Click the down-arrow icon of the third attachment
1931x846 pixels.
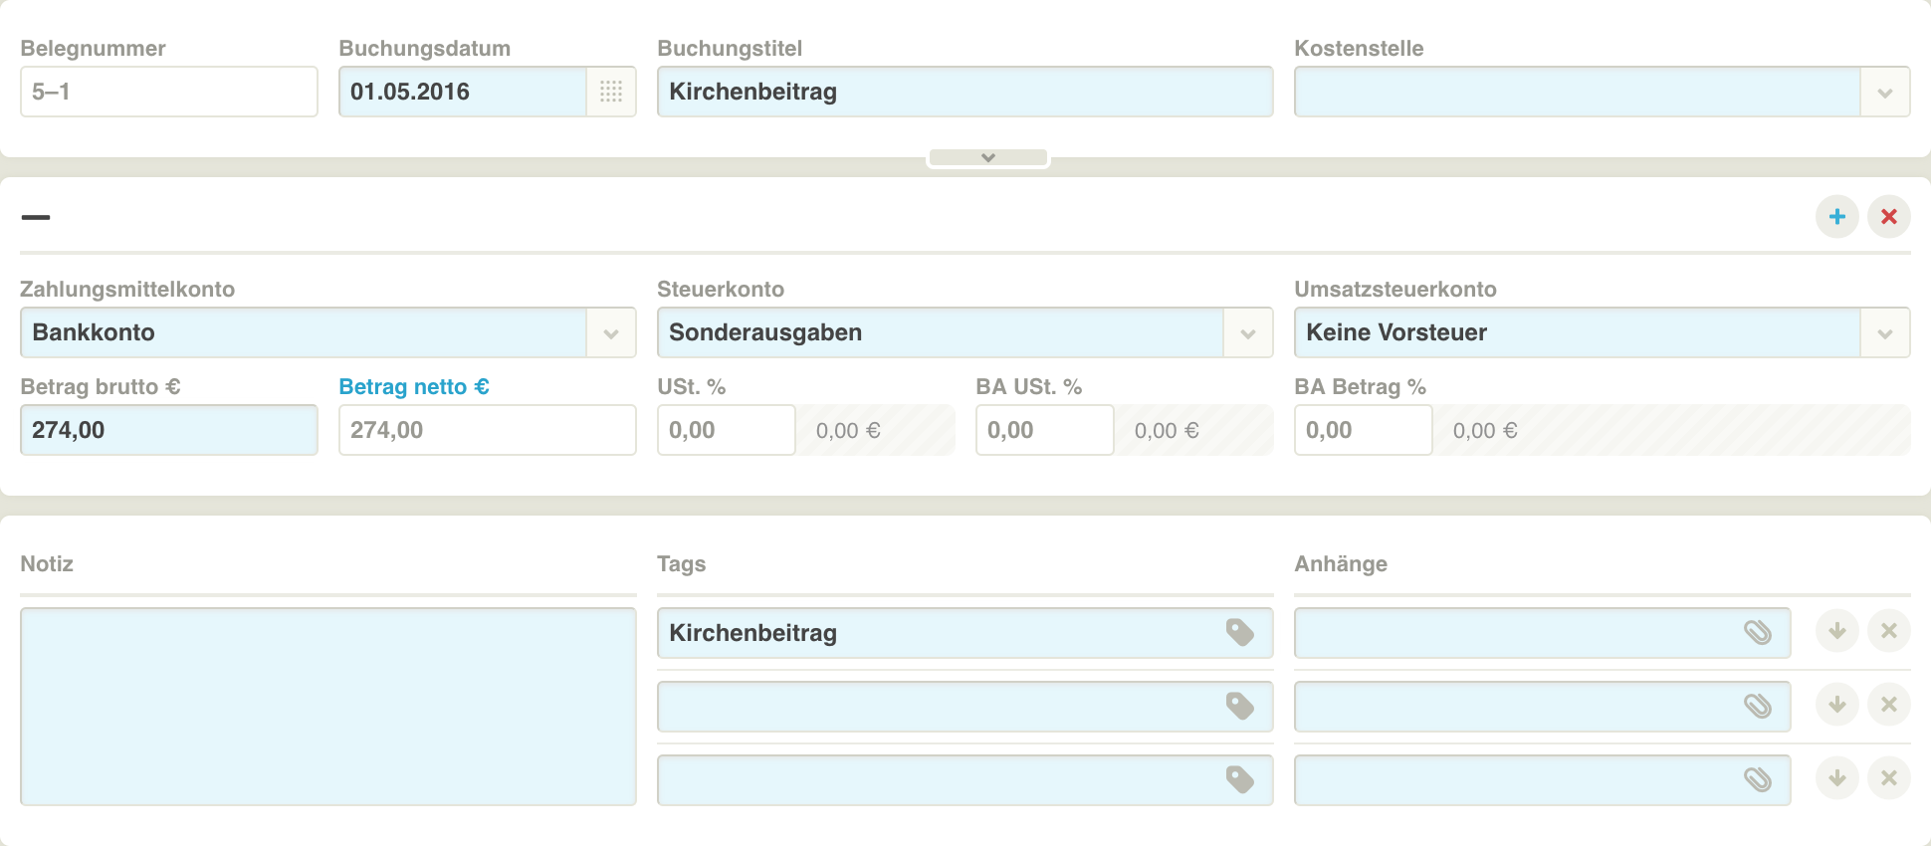coord(1836,778)
